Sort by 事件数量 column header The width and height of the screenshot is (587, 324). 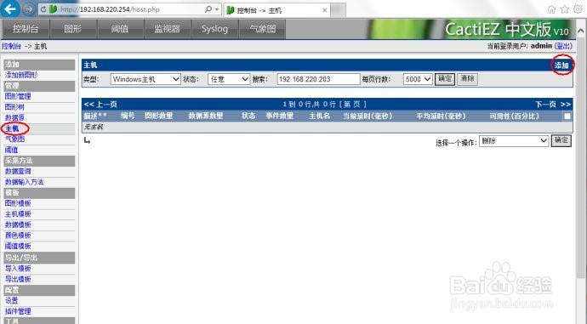(x=279, y=116)
